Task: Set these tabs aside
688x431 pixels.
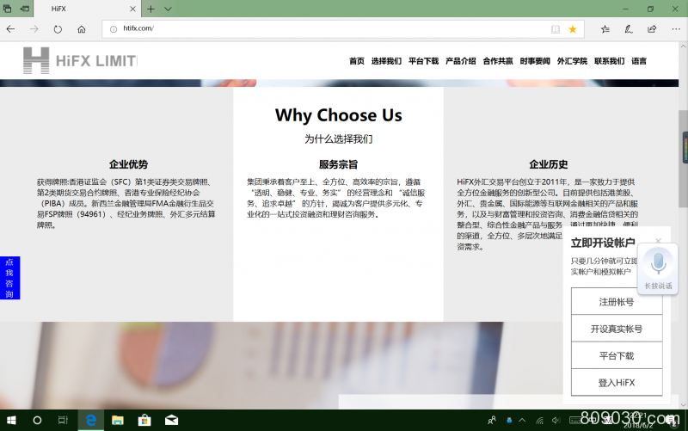Action: (25, 9)
